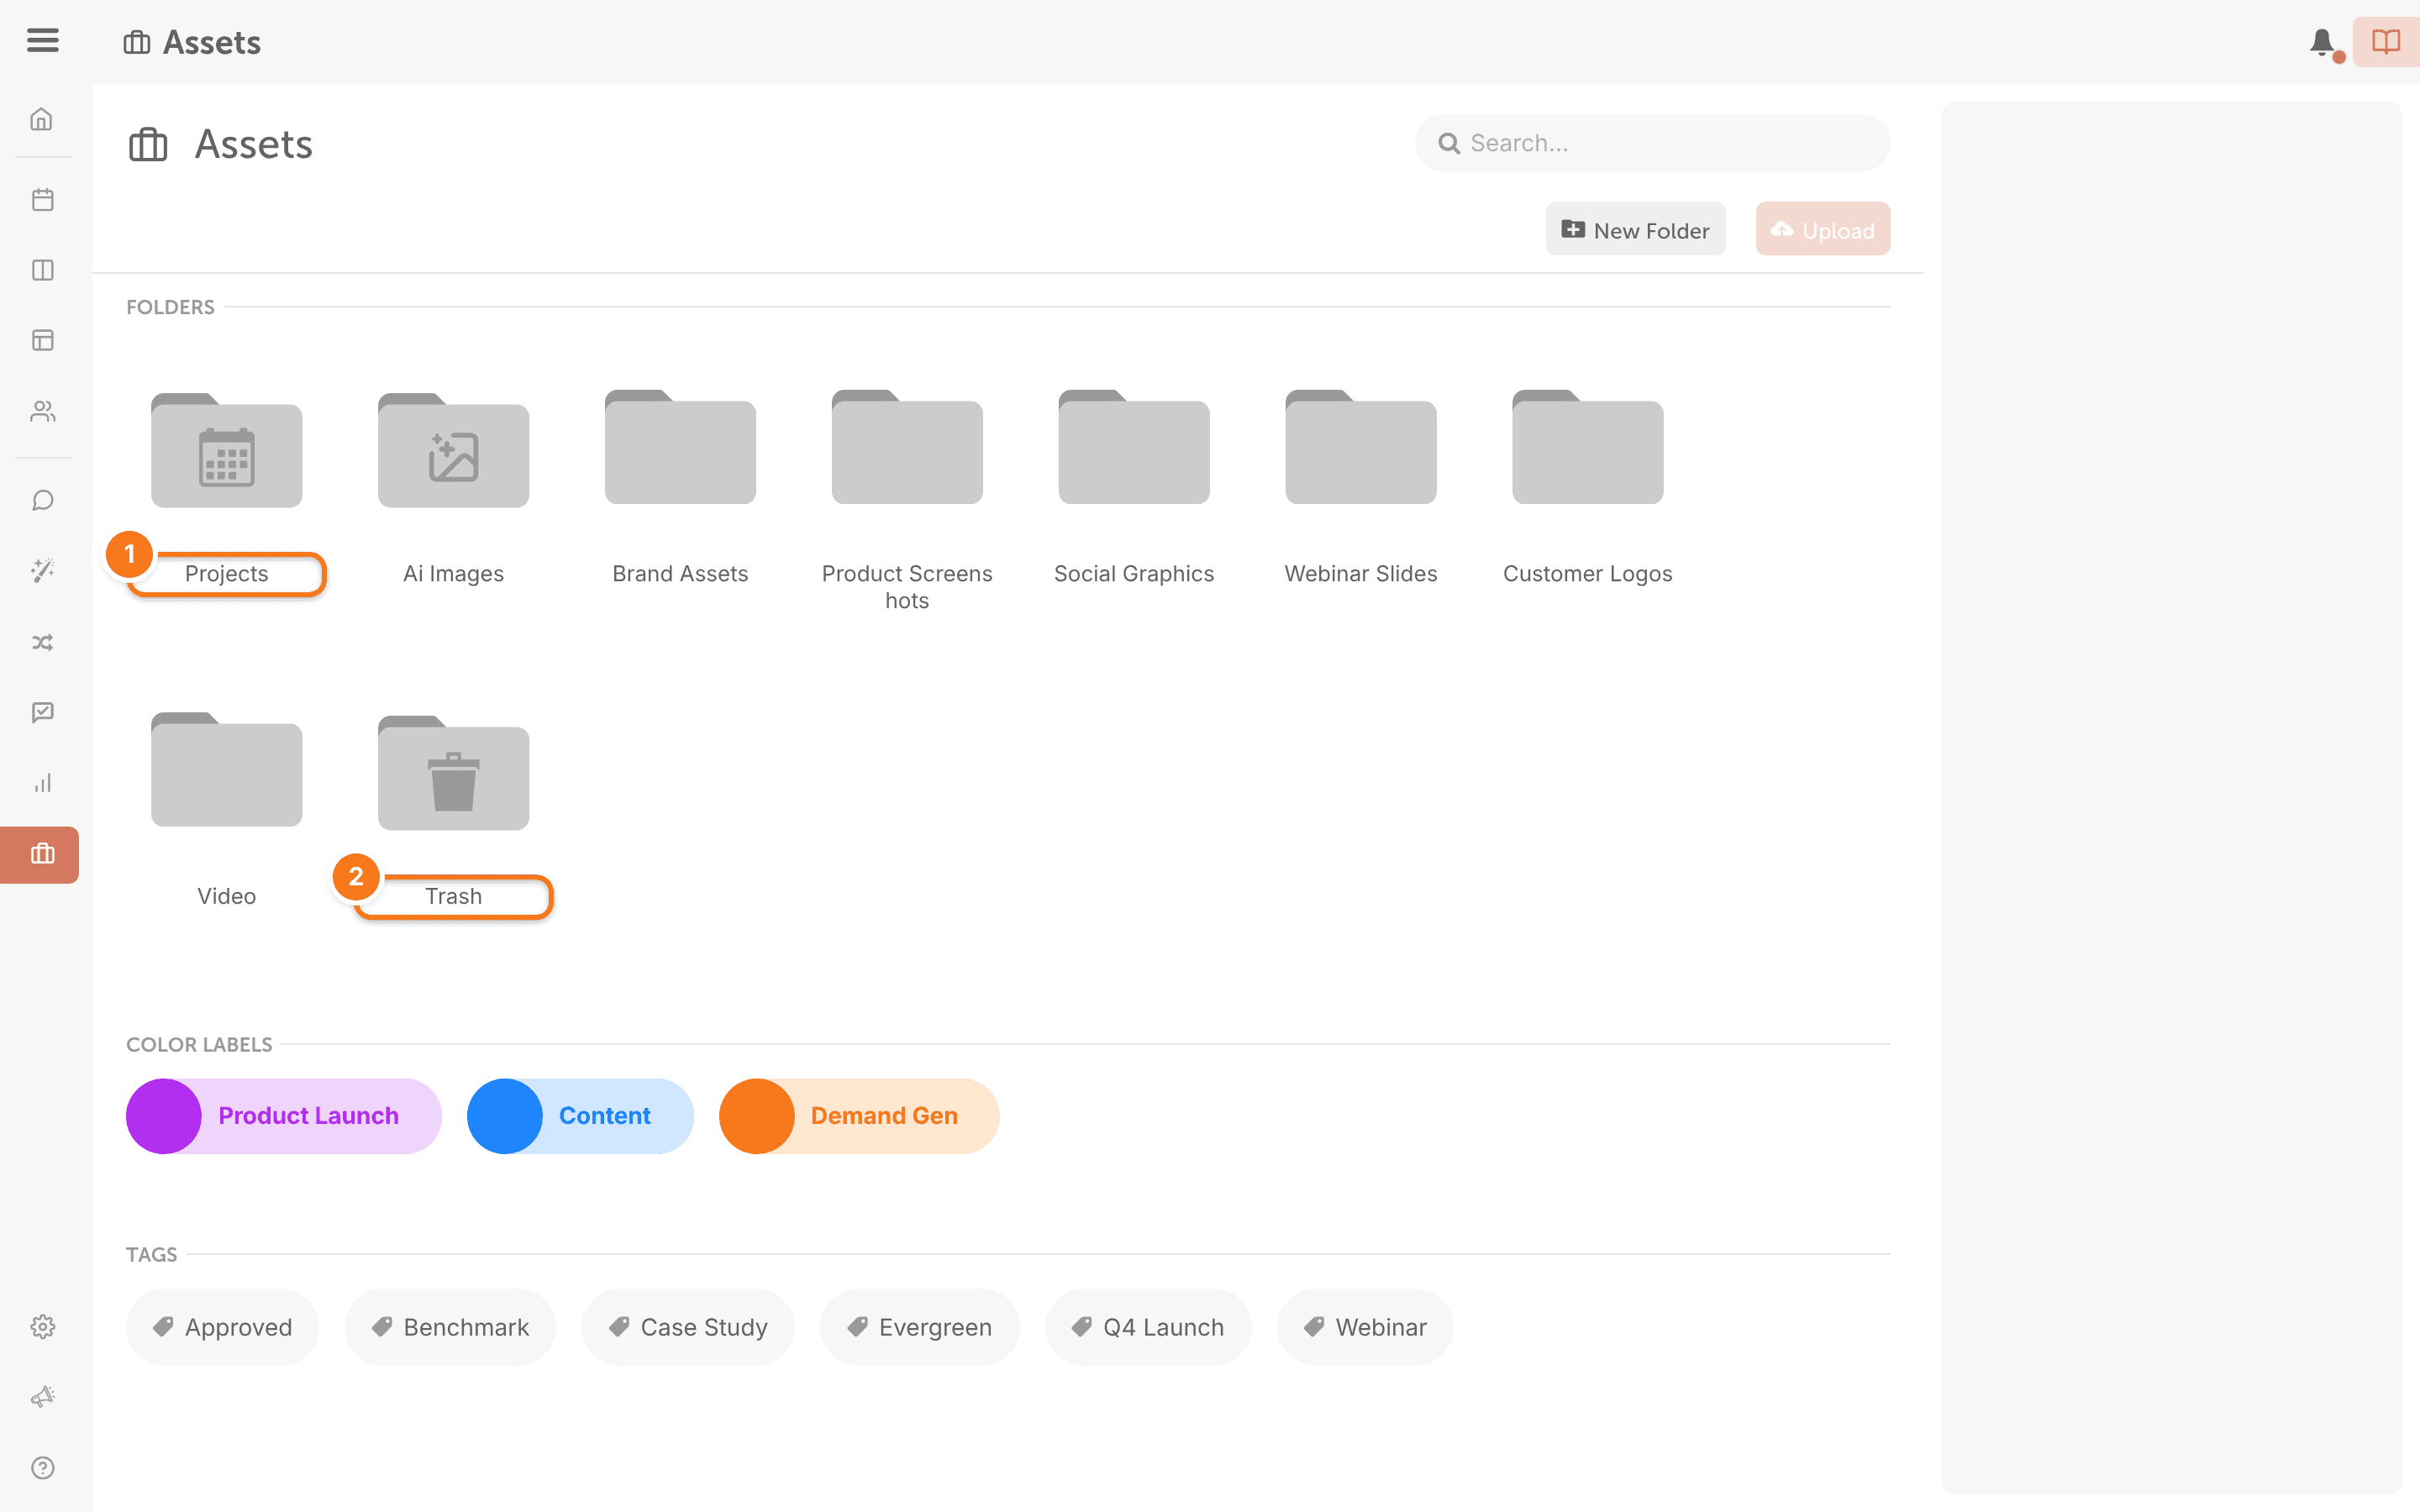Open the book guide icon
Screen dimensions: 2420x1512
click(x=2386, y=42)
